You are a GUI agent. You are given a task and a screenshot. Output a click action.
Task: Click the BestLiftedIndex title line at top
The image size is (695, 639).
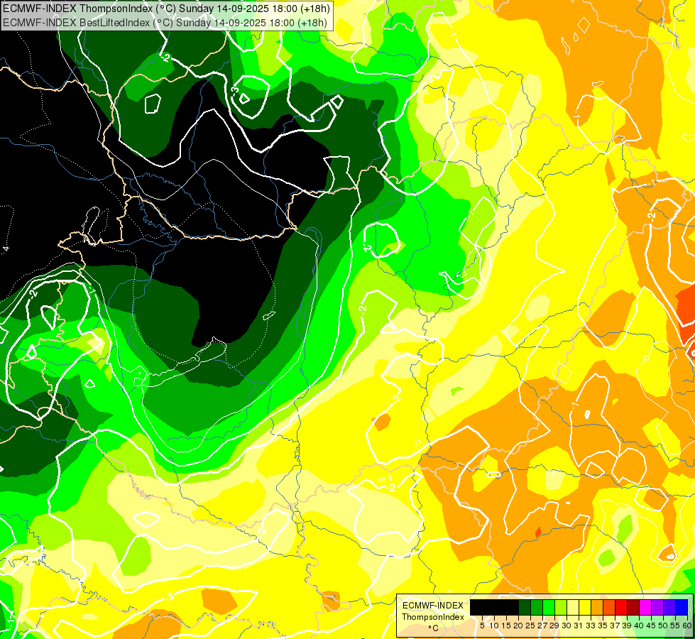point(165,23)
